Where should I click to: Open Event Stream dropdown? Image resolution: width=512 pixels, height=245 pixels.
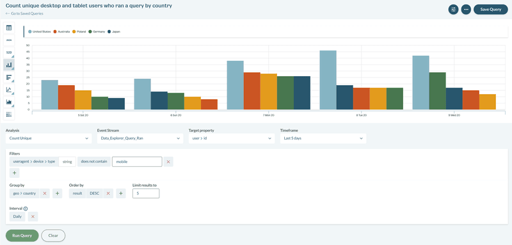tap(140, 138)
